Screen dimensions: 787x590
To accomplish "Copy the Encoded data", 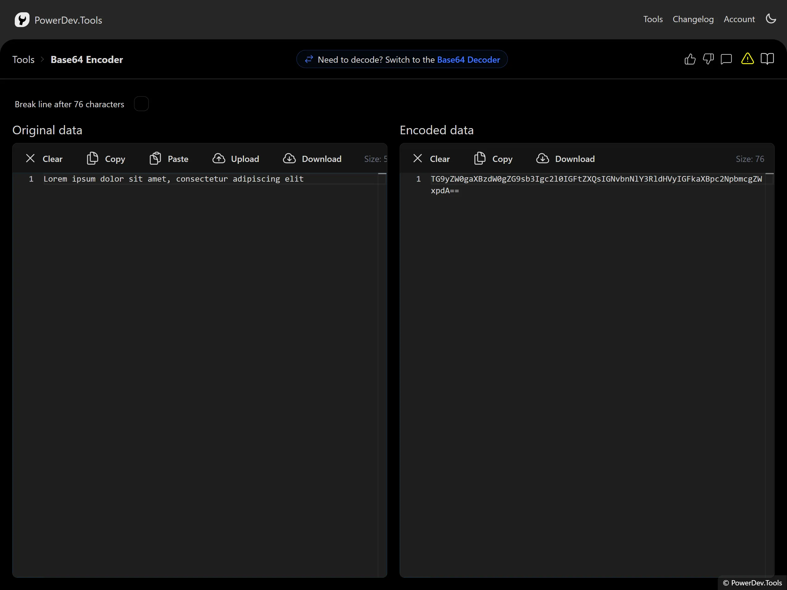I will 493,159.
